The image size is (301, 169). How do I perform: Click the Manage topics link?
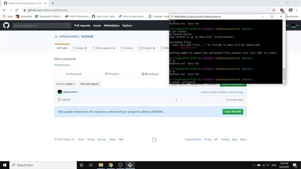tap(62, 65)
